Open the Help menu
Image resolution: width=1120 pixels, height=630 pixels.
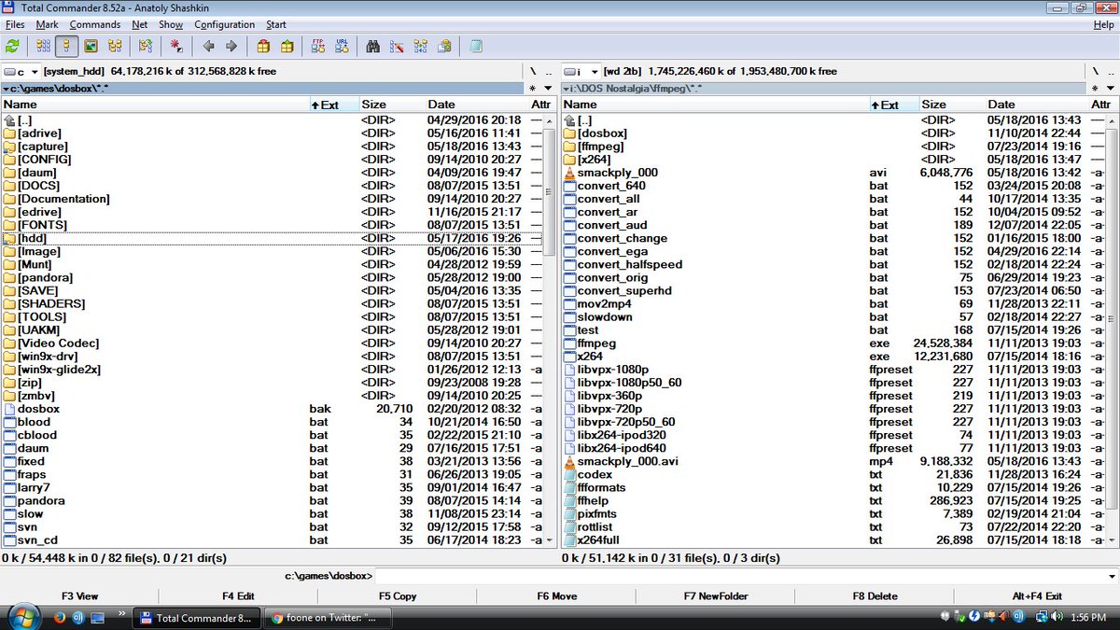tap(1103, 24)
